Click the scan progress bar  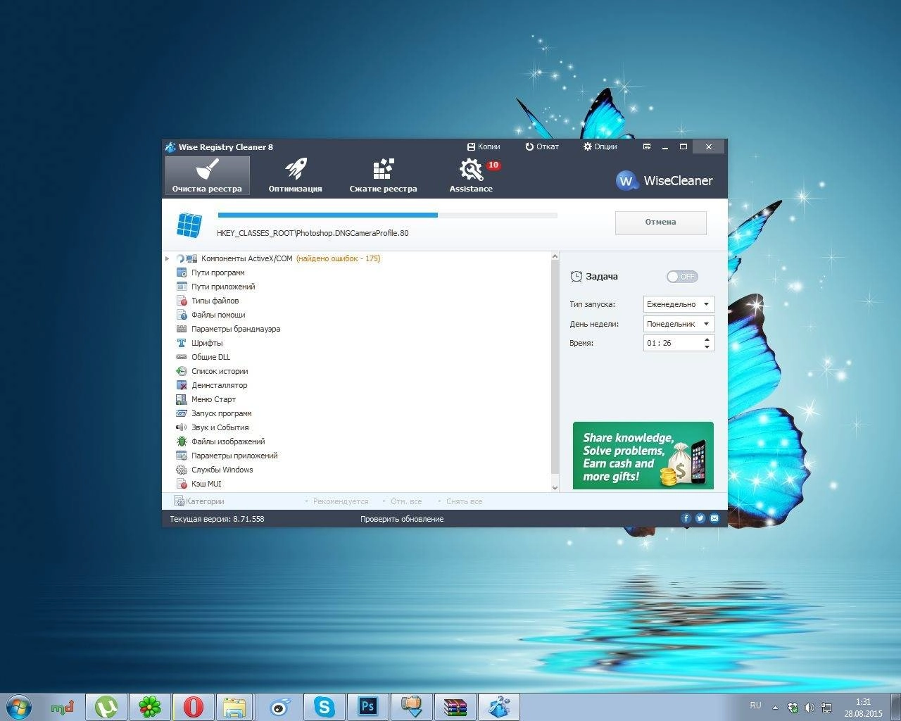click(387, 215)
